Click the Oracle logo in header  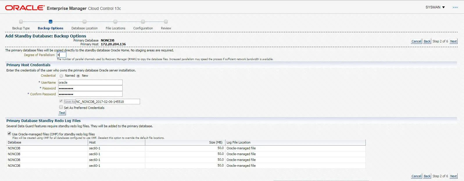(25, 8)
